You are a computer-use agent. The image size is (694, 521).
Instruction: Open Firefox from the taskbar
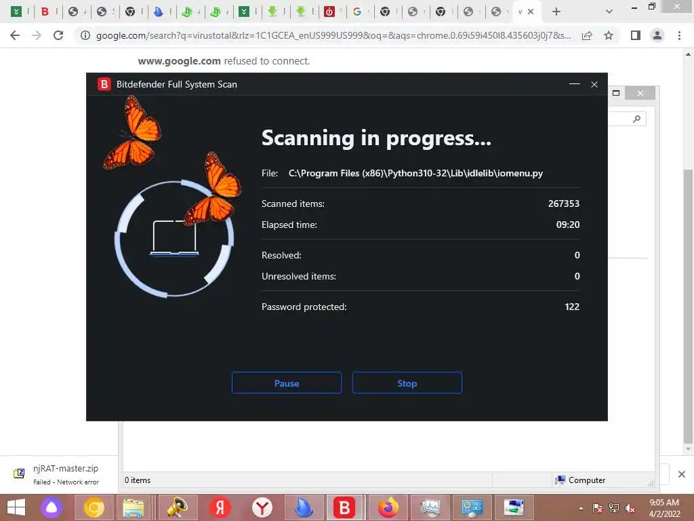pos(388,507)
